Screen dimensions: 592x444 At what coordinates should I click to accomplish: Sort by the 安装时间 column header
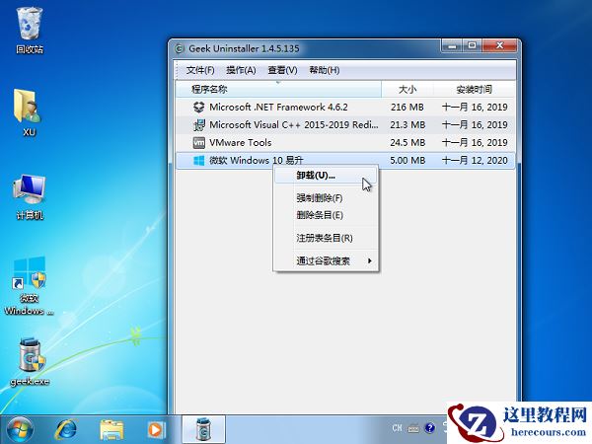pyautogui.click(x=475, y=90)
